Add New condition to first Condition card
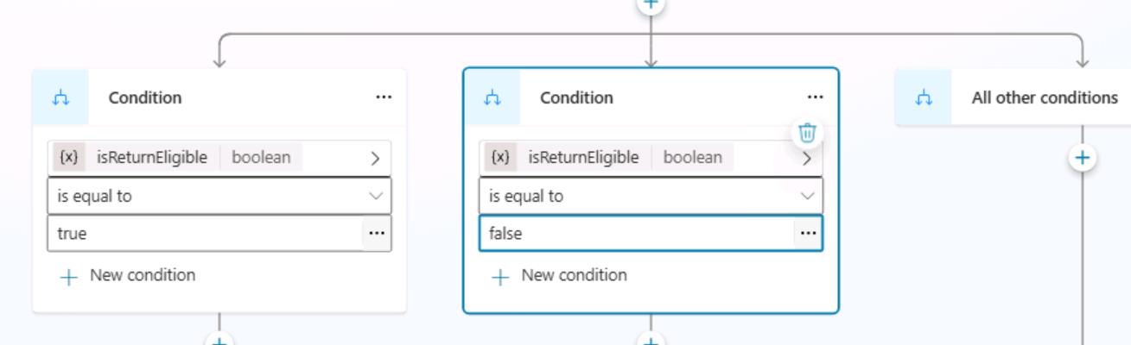The width and height of the screenshot is (1131, 345). tap(128, 276)
